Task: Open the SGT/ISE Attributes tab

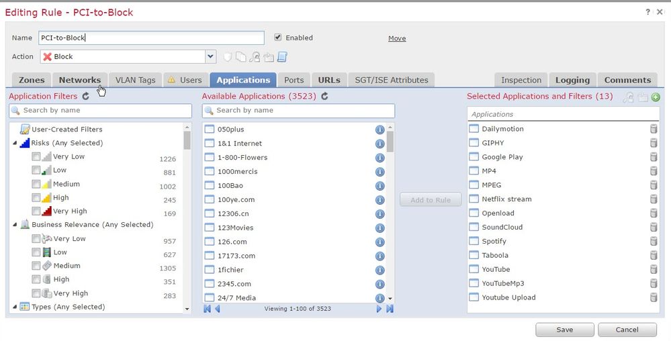Action: 392,80
